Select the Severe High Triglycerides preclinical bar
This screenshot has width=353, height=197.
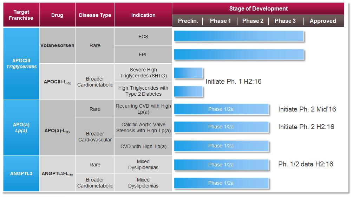(188, 73)
